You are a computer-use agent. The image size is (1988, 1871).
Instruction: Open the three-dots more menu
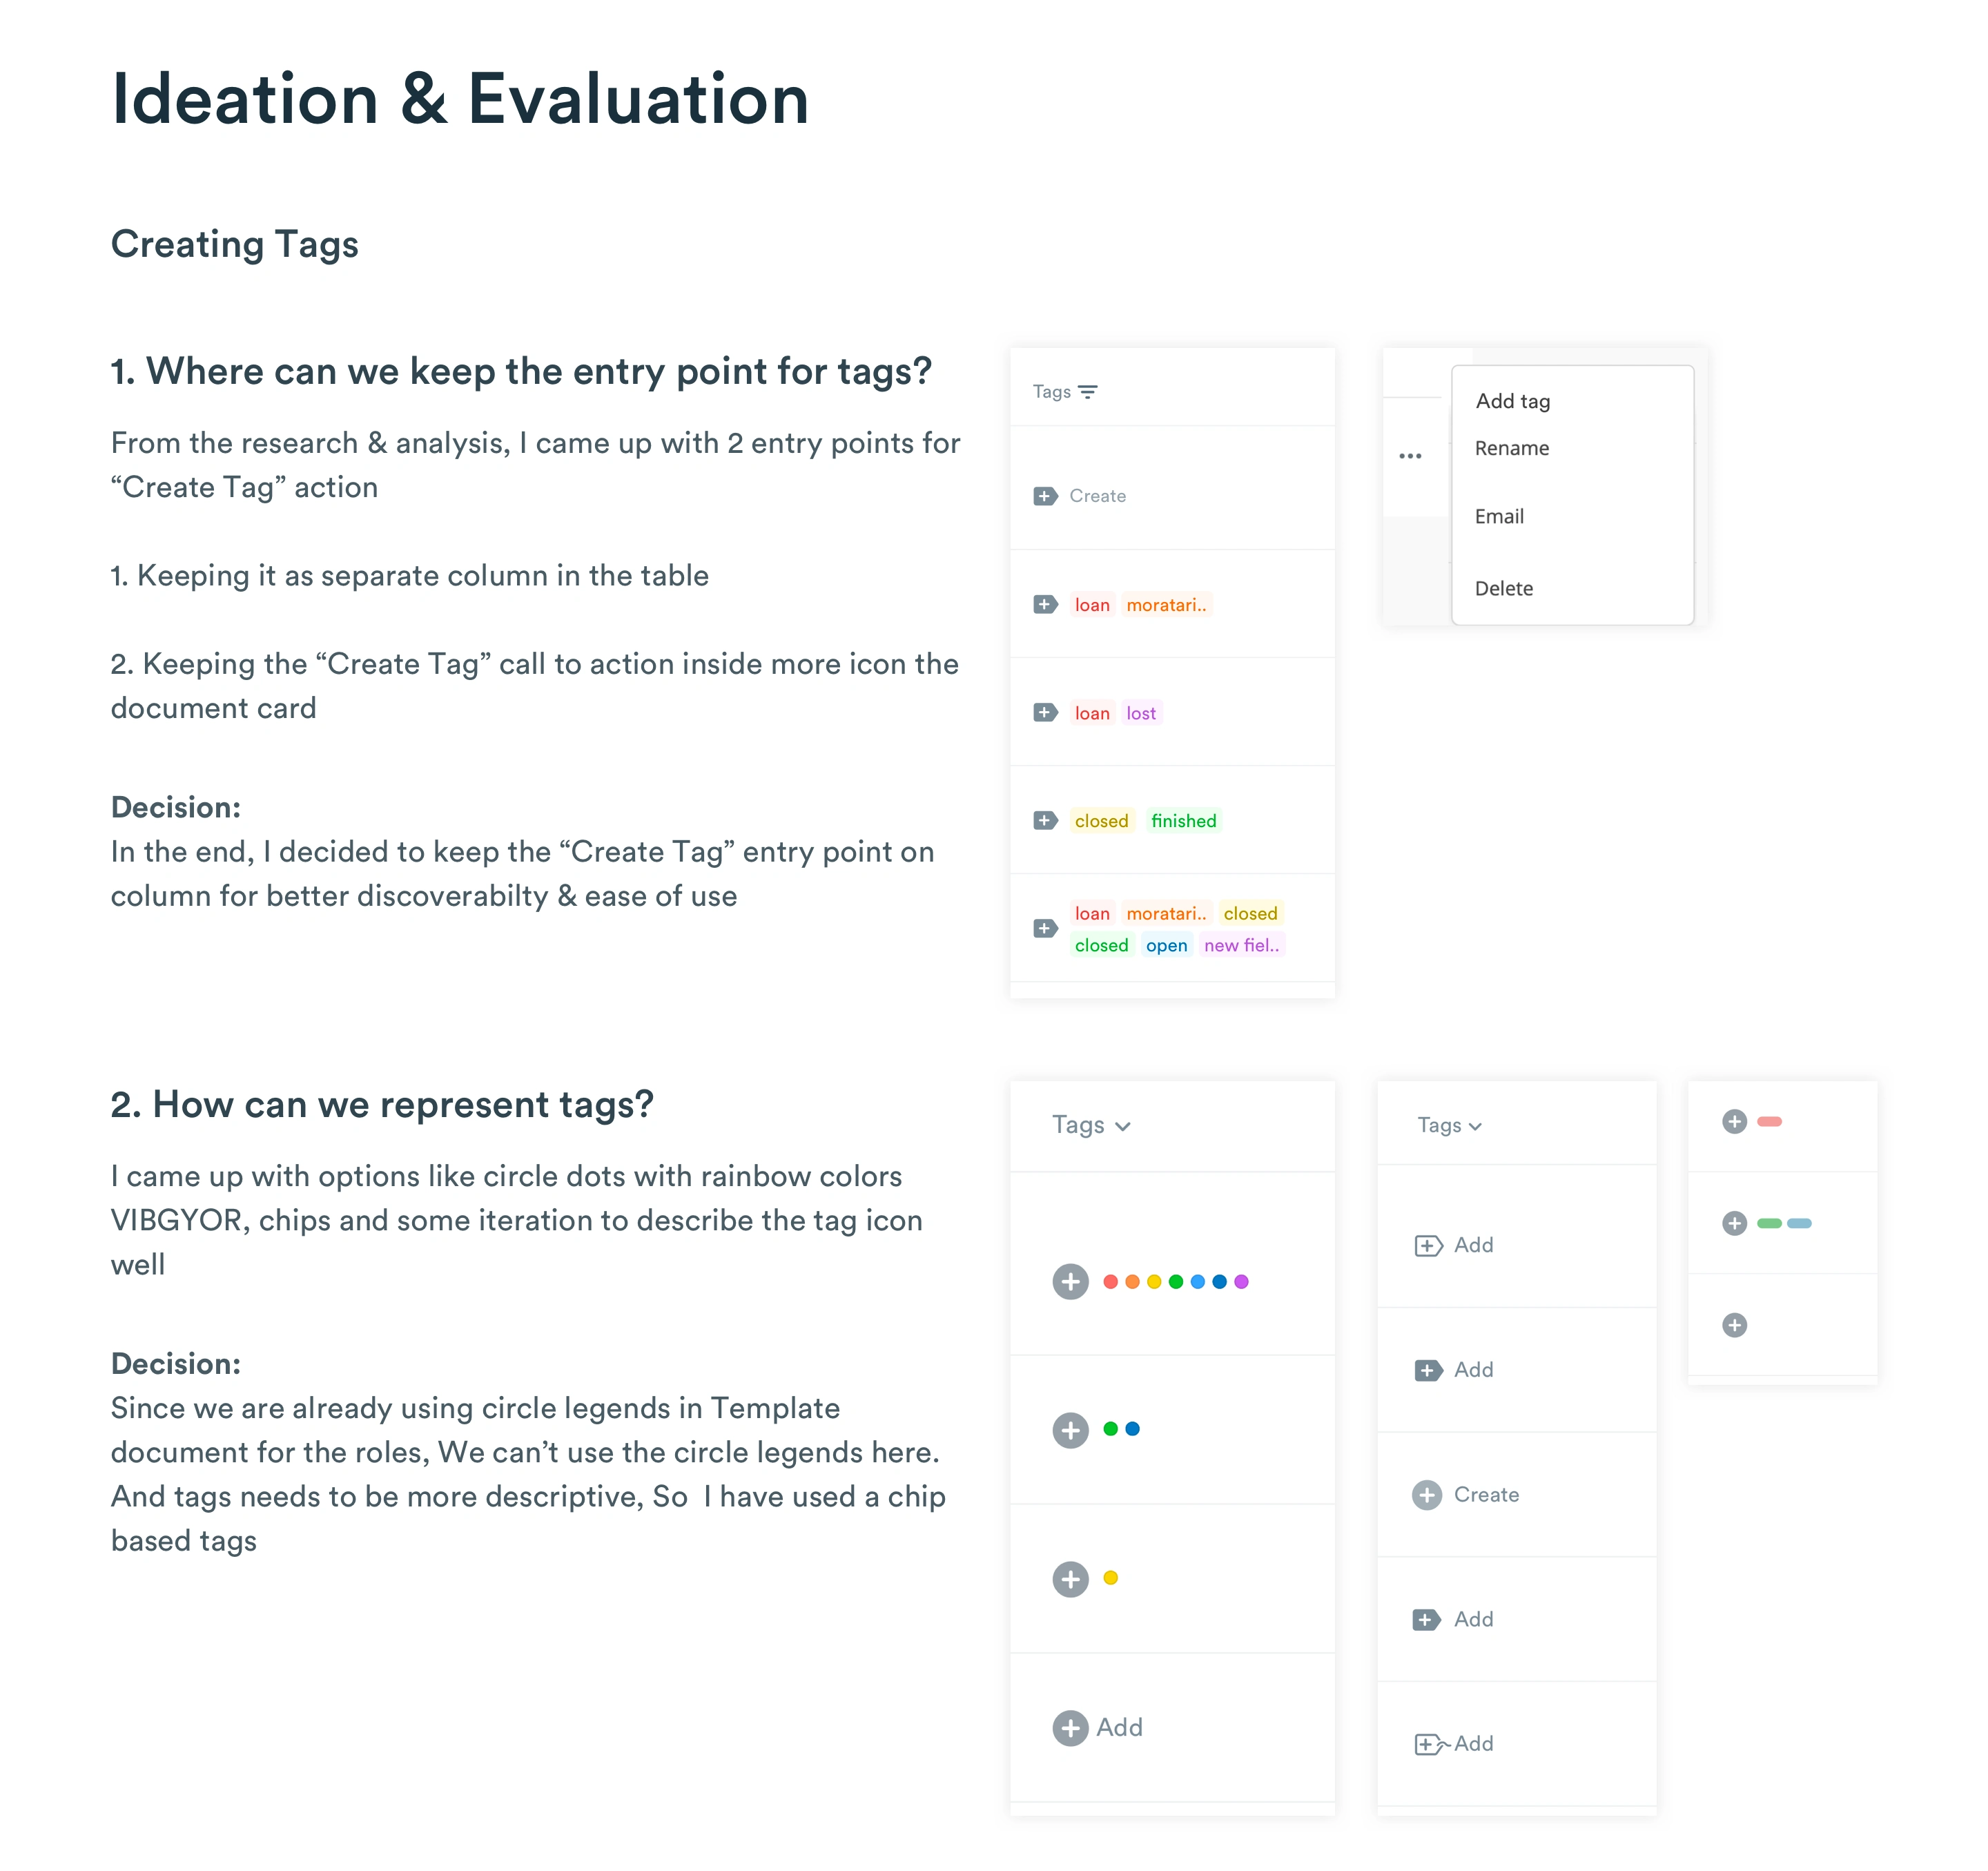1410,456
